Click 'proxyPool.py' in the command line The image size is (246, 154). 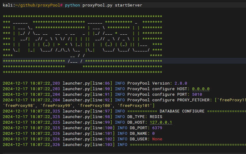pyautogui.click(x=97, y=5)
